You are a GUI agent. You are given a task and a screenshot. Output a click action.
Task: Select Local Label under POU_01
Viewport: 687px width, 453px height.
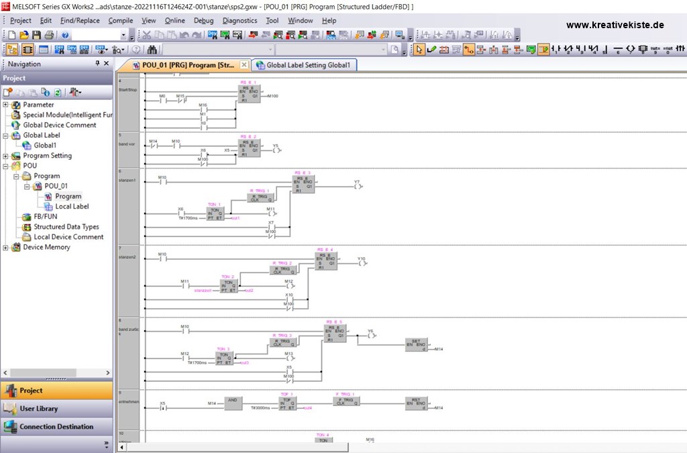(72, 206)
